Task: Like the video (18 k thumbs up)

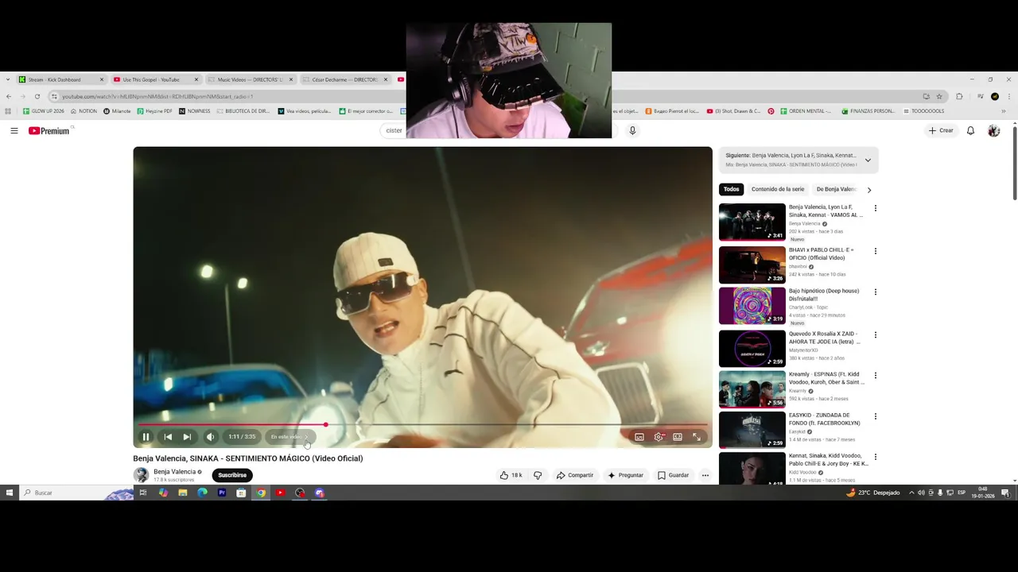Action: point(511,475)
